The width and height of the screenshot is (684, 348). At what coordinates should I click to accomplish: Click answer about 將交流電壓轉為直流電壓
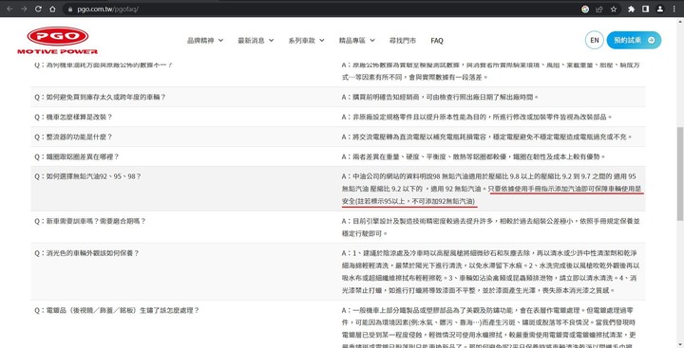(x=486, y=137)
